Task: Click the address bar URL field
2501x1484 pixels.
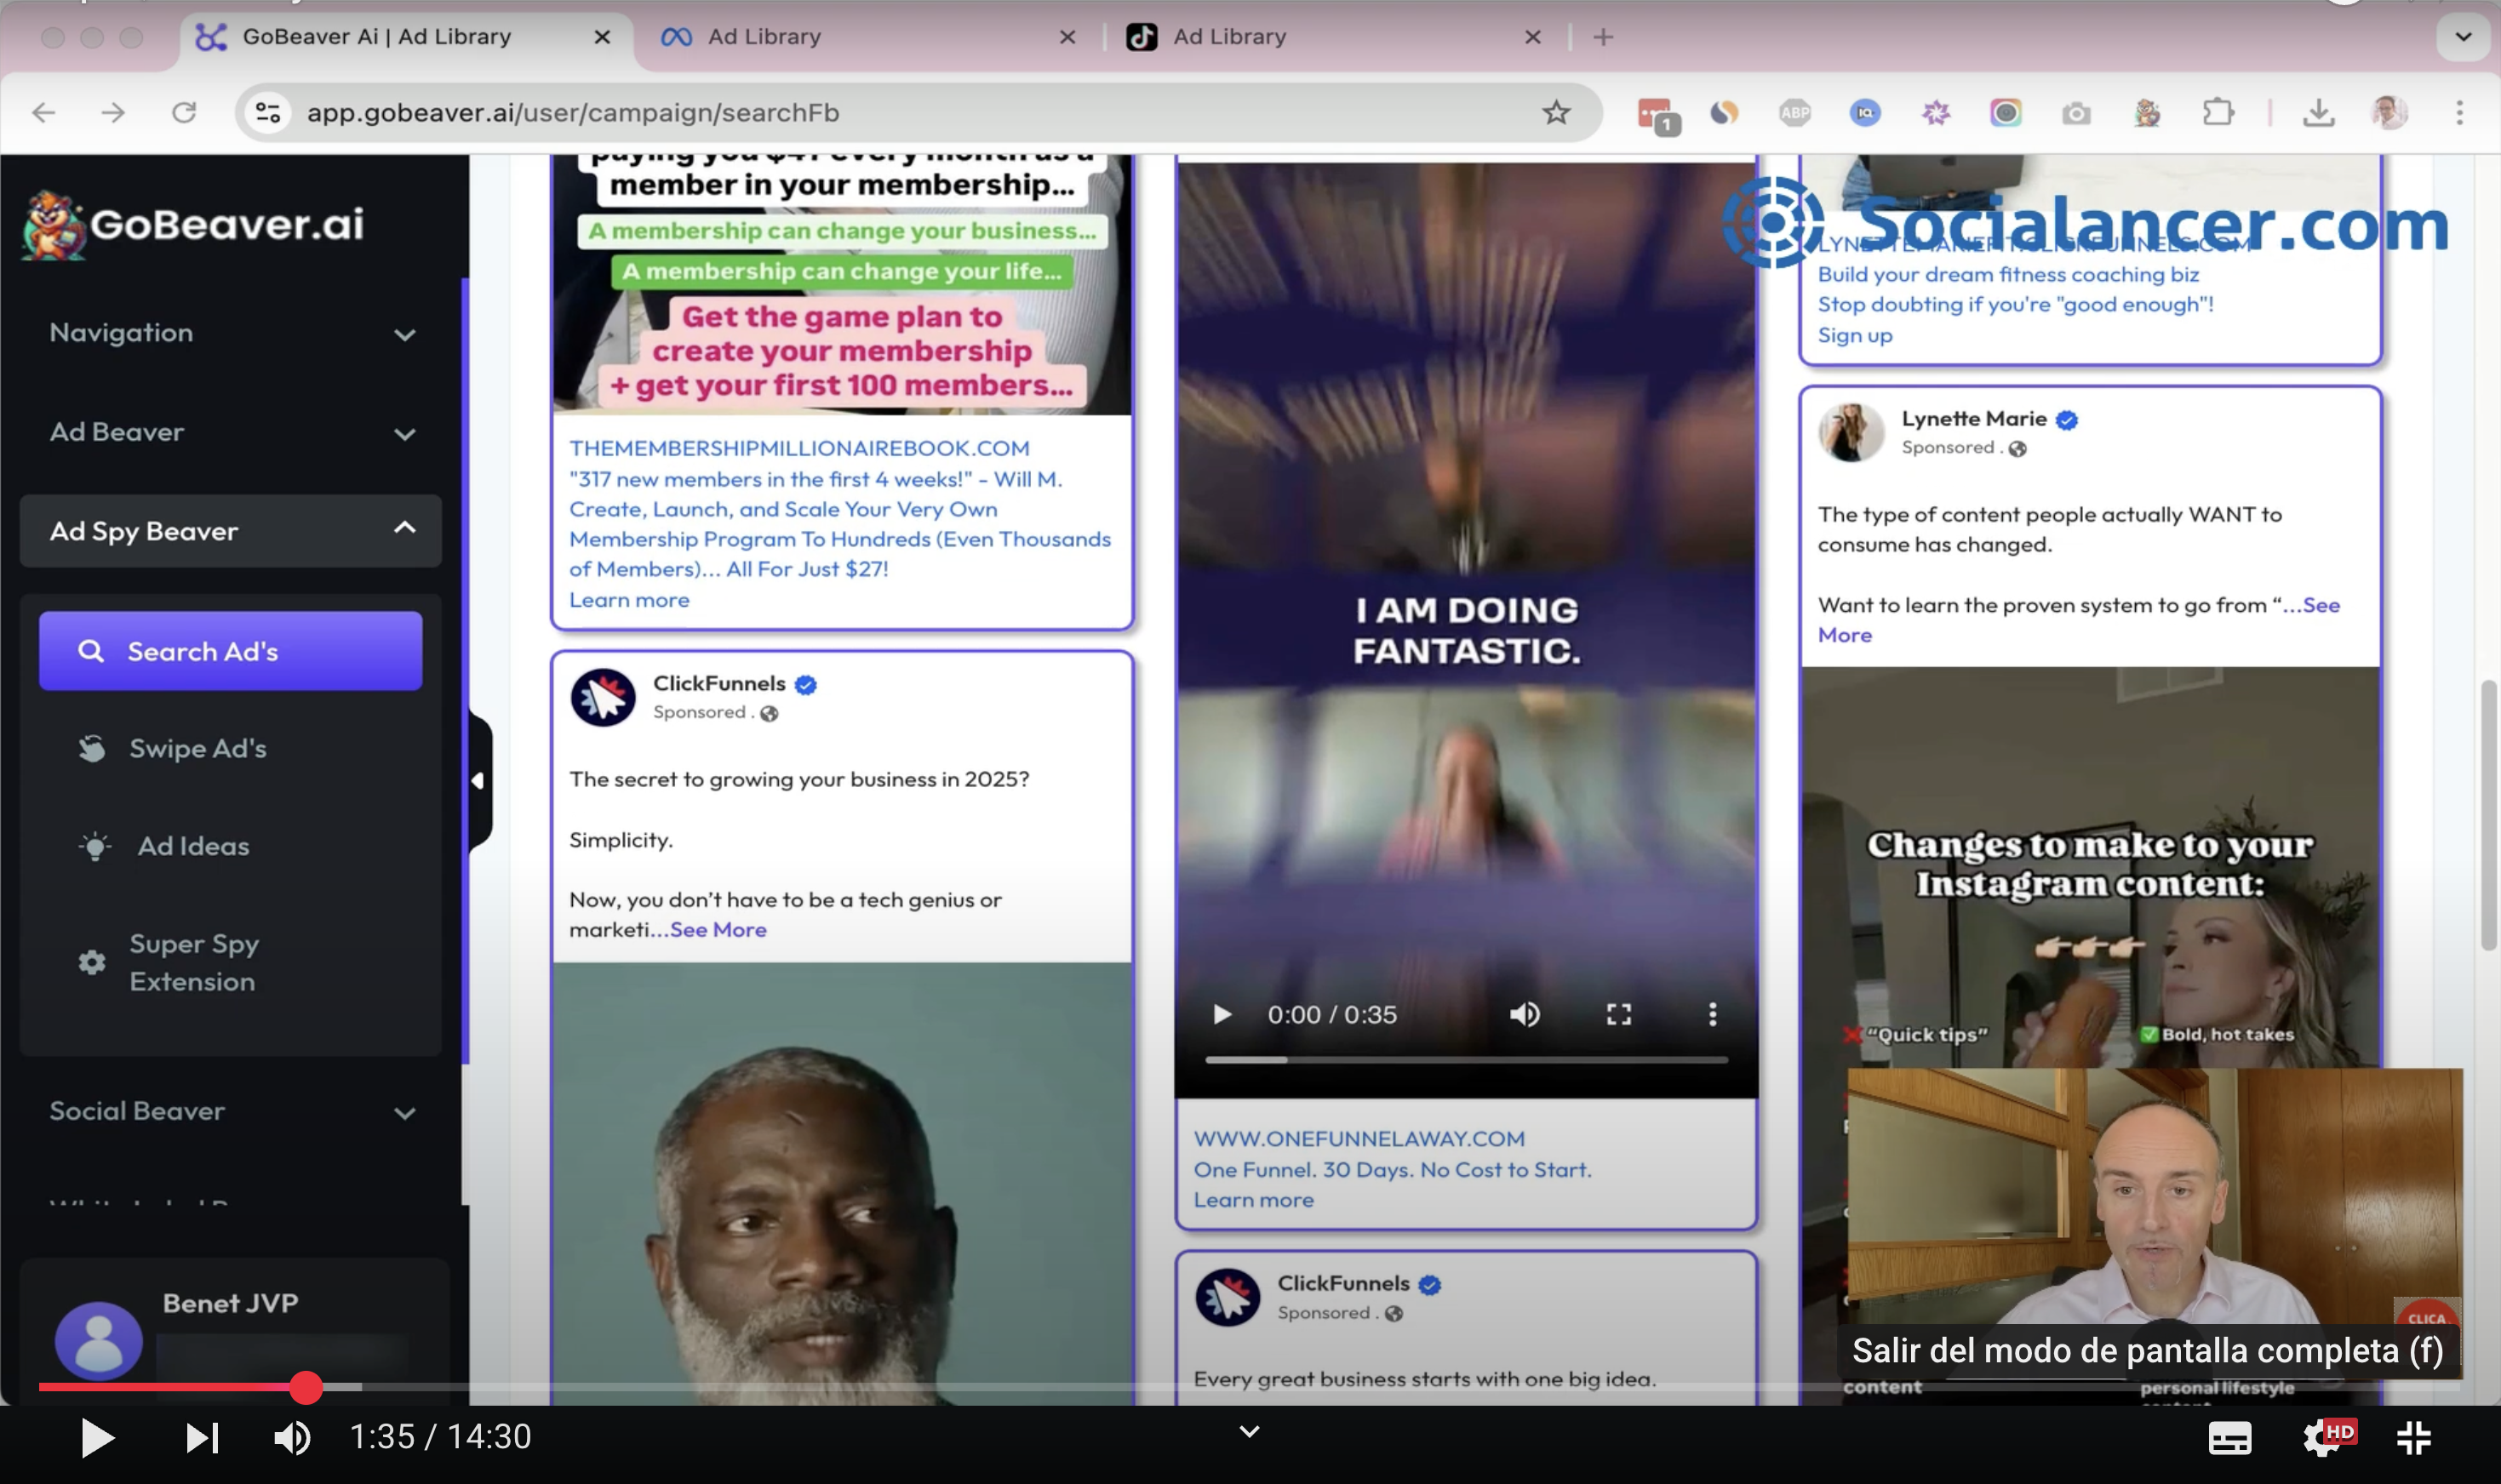Action: (920, 113)
